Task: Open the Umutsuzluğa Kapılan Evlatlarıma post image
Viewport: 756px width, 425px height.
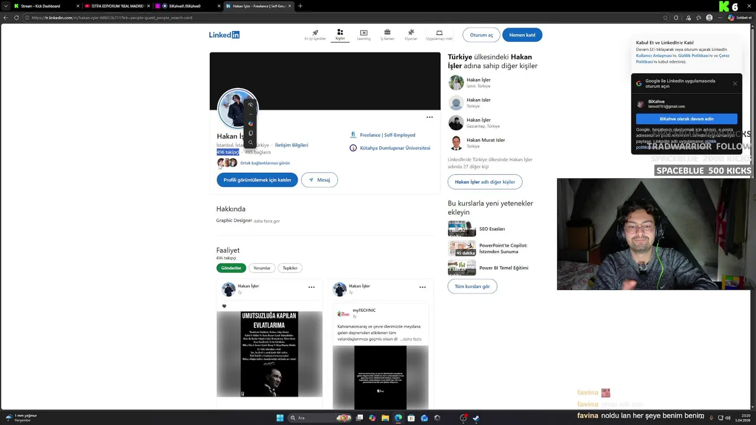Action: click(269, 354)
